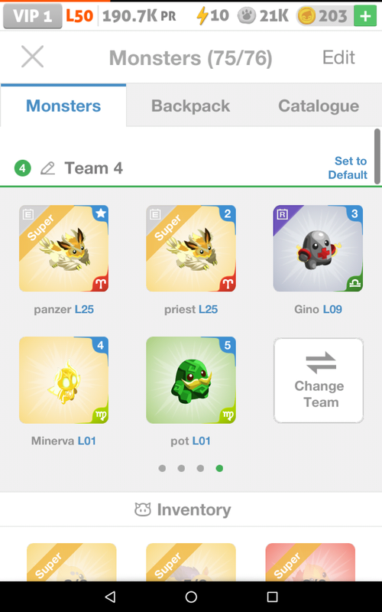Screen dimensions: 382x612
Task: Tap the pencil icon to rename Team 4
Action: tap(48, 168)
